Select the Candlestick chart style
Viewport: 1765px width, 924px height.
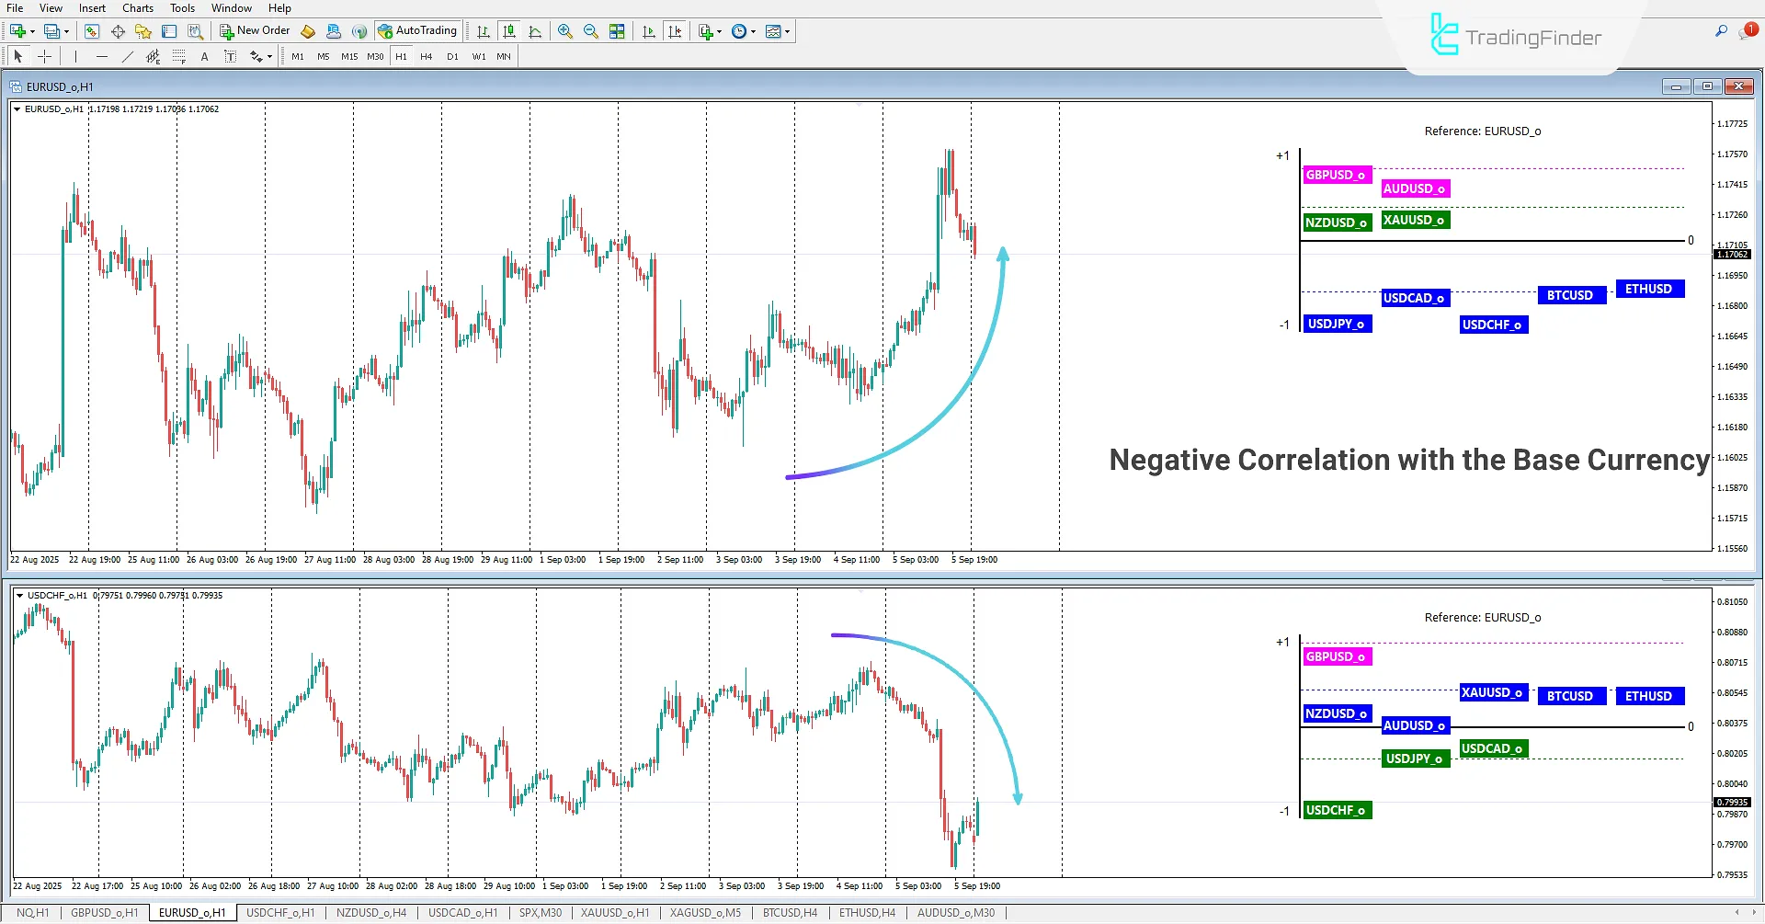[x=509, y=30]
